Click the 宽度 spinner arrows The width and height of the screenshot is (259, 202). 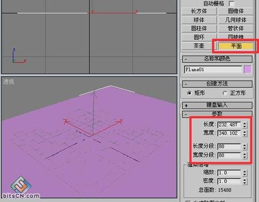244,133
